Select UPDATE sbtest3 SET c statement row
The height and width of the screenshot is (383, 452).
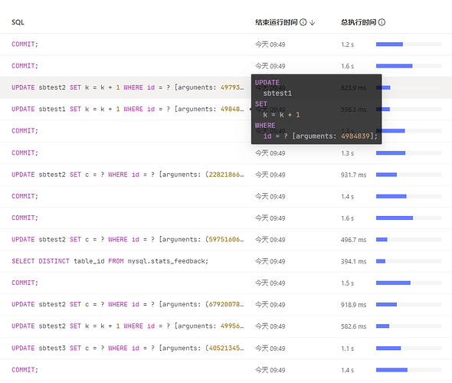coord(226,348)
